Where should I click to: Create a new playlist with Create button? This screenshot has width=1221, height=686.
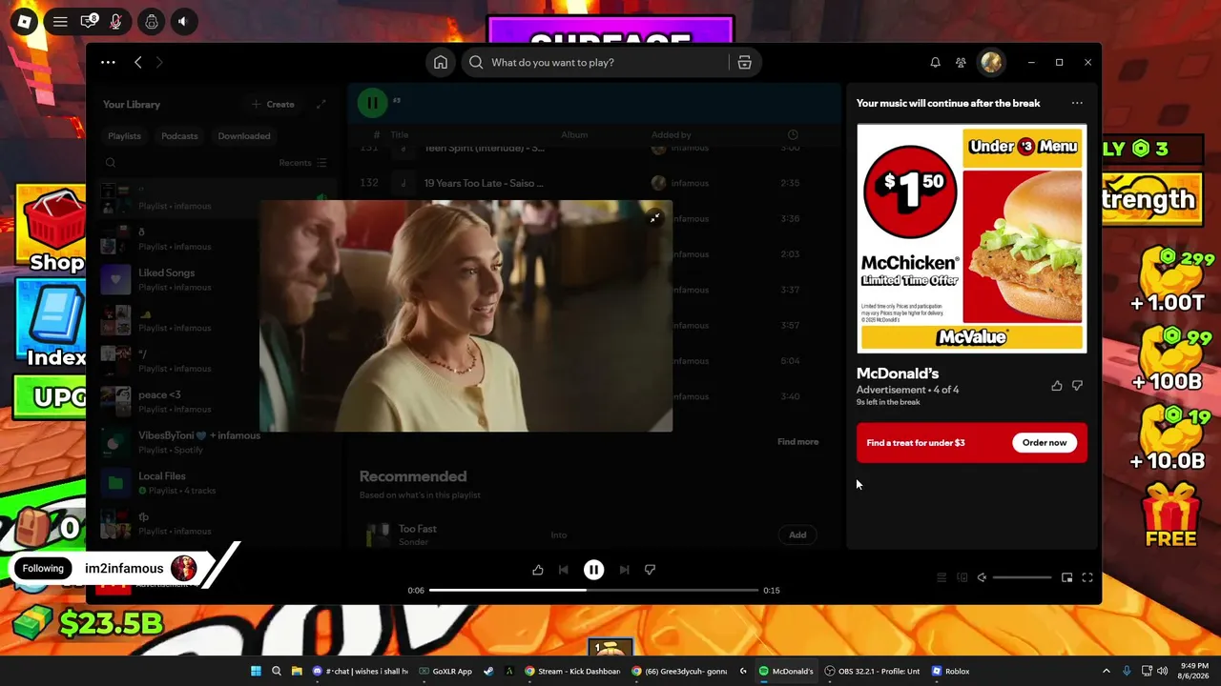point(273,104)
